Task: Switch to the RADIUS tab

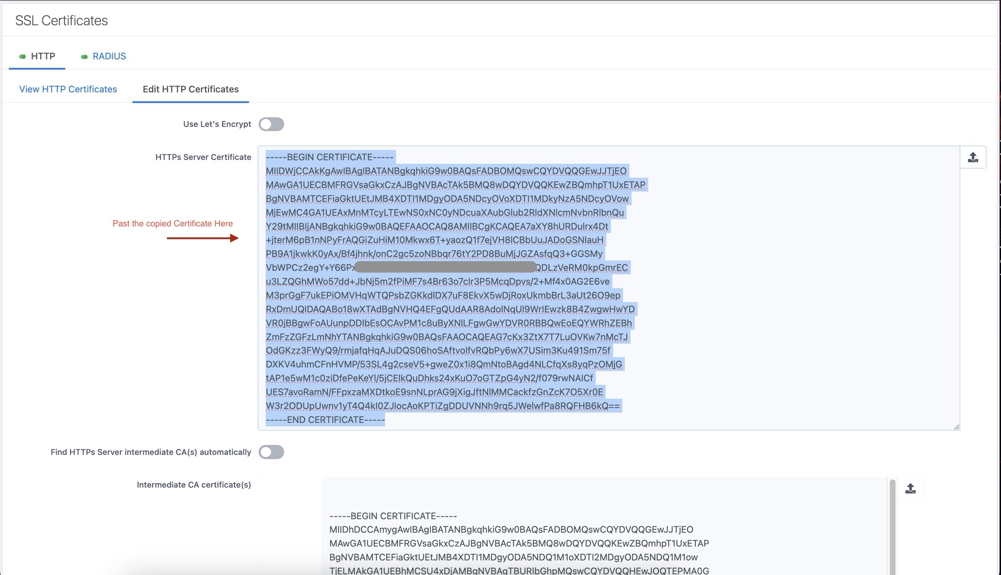Action: click(x=109, y=56)
